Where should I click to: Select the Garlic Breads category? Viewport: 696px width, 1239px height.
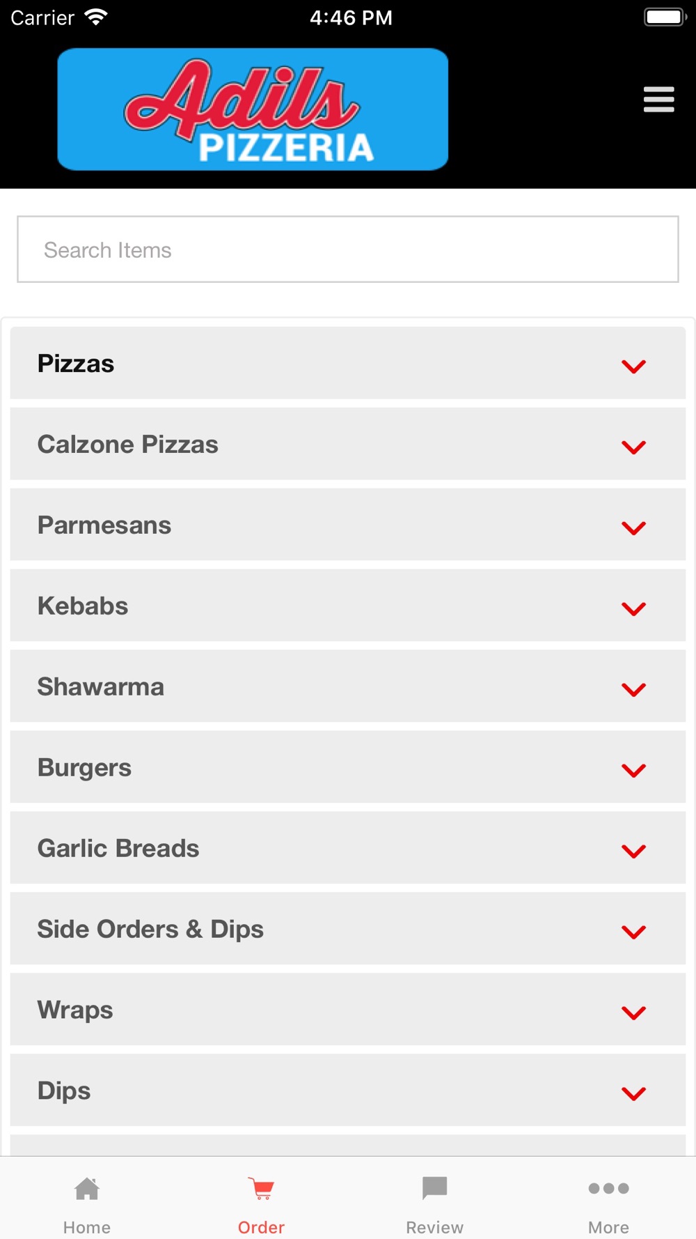tap(348, 848)
